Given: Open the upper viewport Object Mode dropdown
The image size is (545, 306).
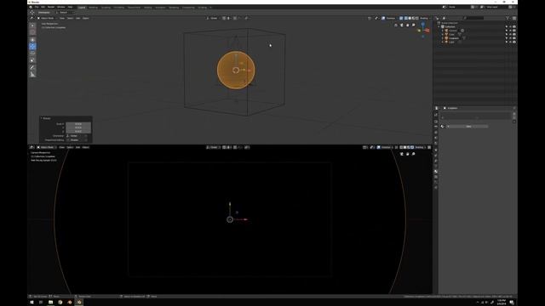Looking at the screenshot, I should [47, 18].
